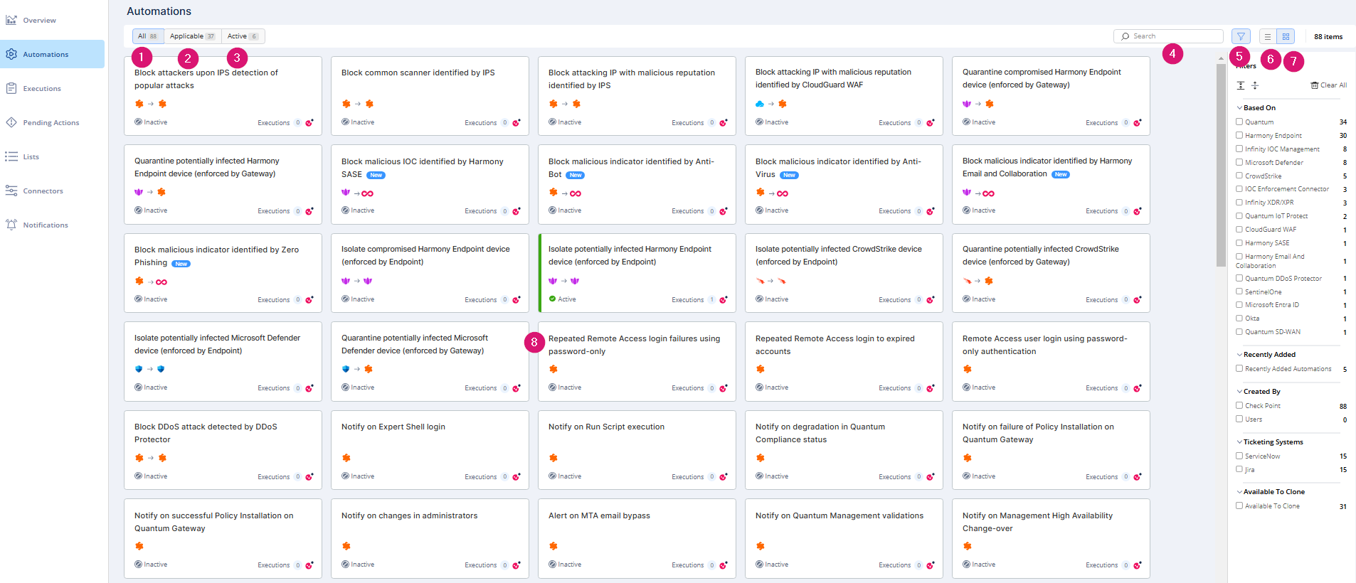Tick the CrowdStrike filter checkbox
Image resolution: width=1356 pixels, height=583 pixels.
pos(1239,176)
